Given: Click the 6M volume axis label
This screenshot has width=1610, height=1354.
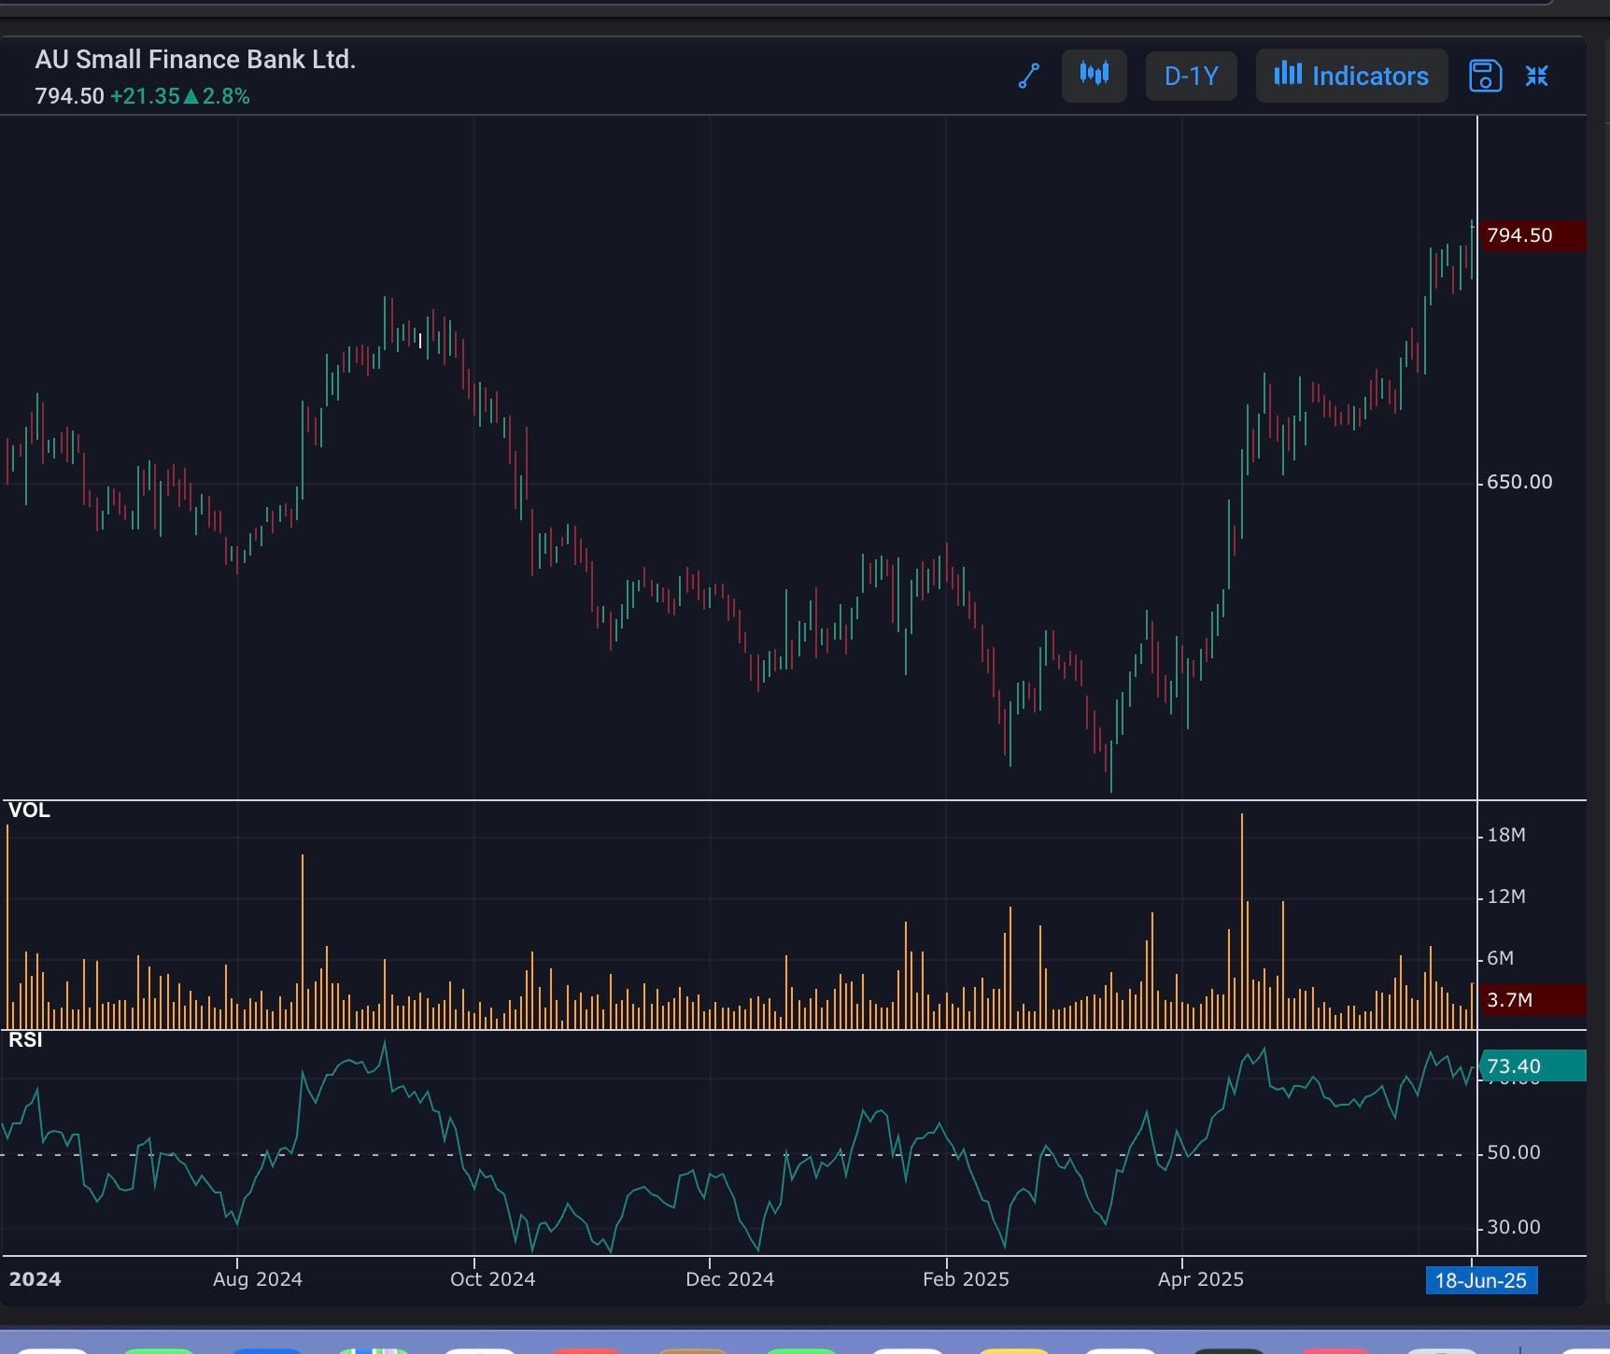Looking at the screenshot, I should coord(1500,958).
